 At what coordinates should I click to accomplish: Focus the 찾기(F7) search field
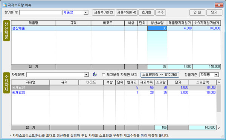pyautogui.click(x=41, y=12)
